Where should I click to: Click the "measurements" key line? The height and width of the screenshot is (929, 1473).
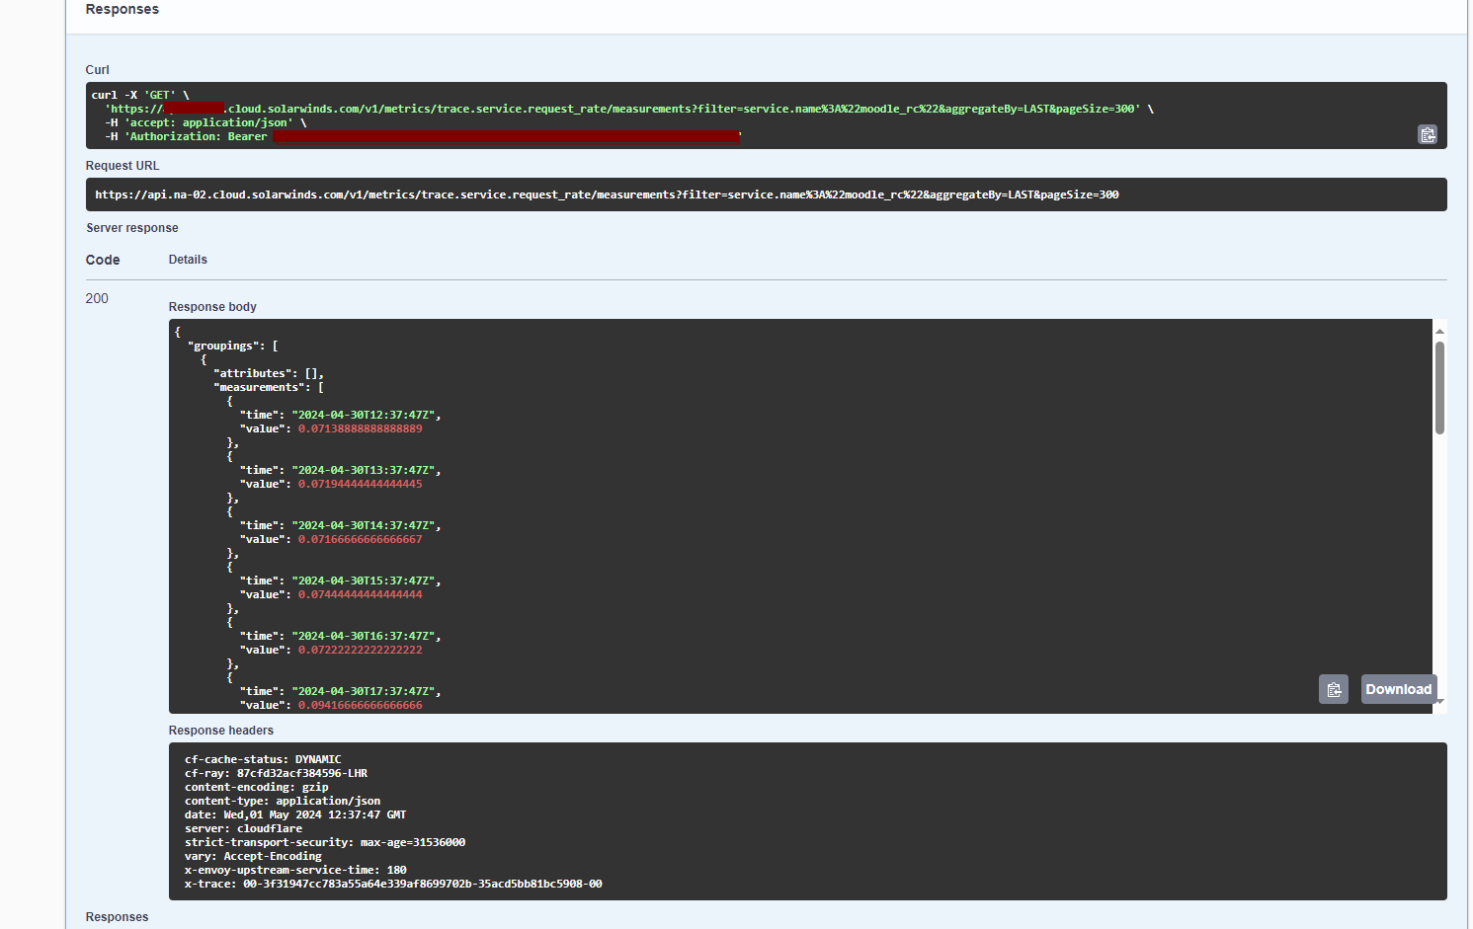click(x=269, y=387)
